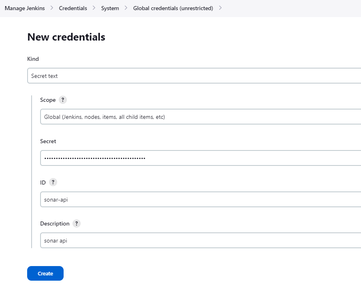361x305 pixels.
Task: Open help for the Description field
Action: tap(77, 223)
